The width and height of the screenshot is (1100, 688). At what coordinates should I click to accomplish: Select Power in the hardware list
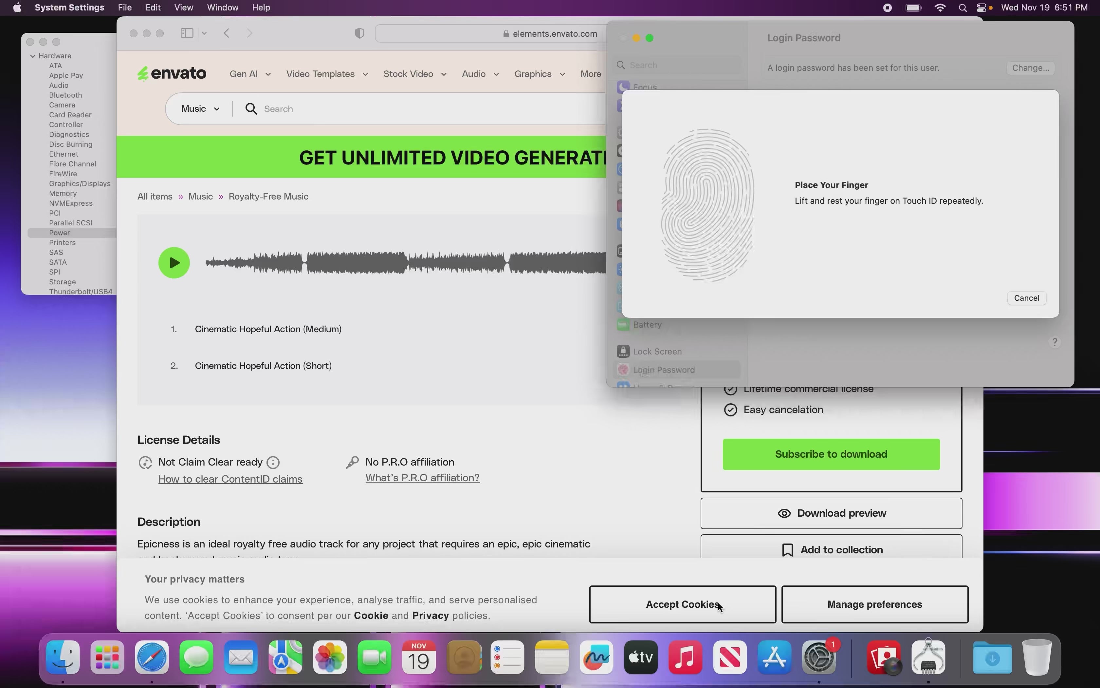pyautogui.click(x=60, y=233)
